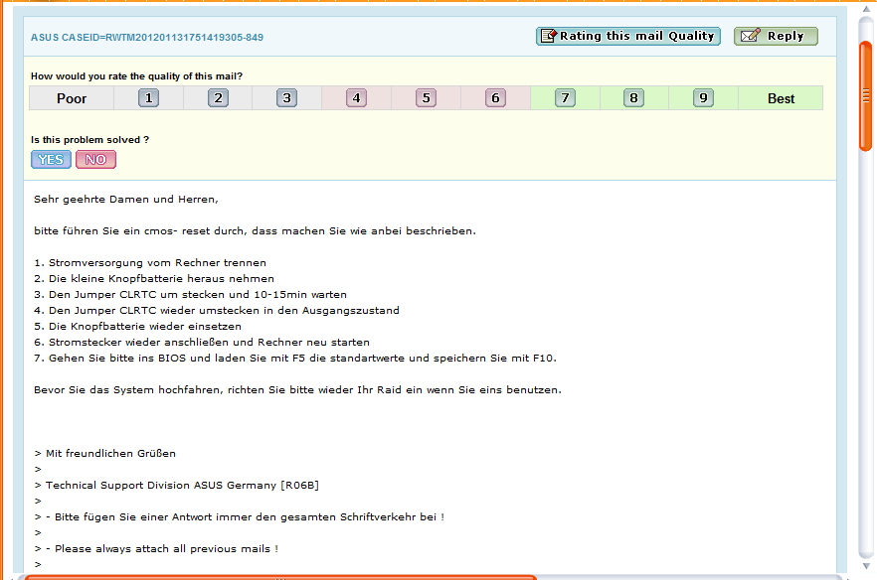The width and height of the screenshot is (877, 580).
Task: Click the vertical scrollbar thumb
Action: pyautogui.click(x=866, y=96)
